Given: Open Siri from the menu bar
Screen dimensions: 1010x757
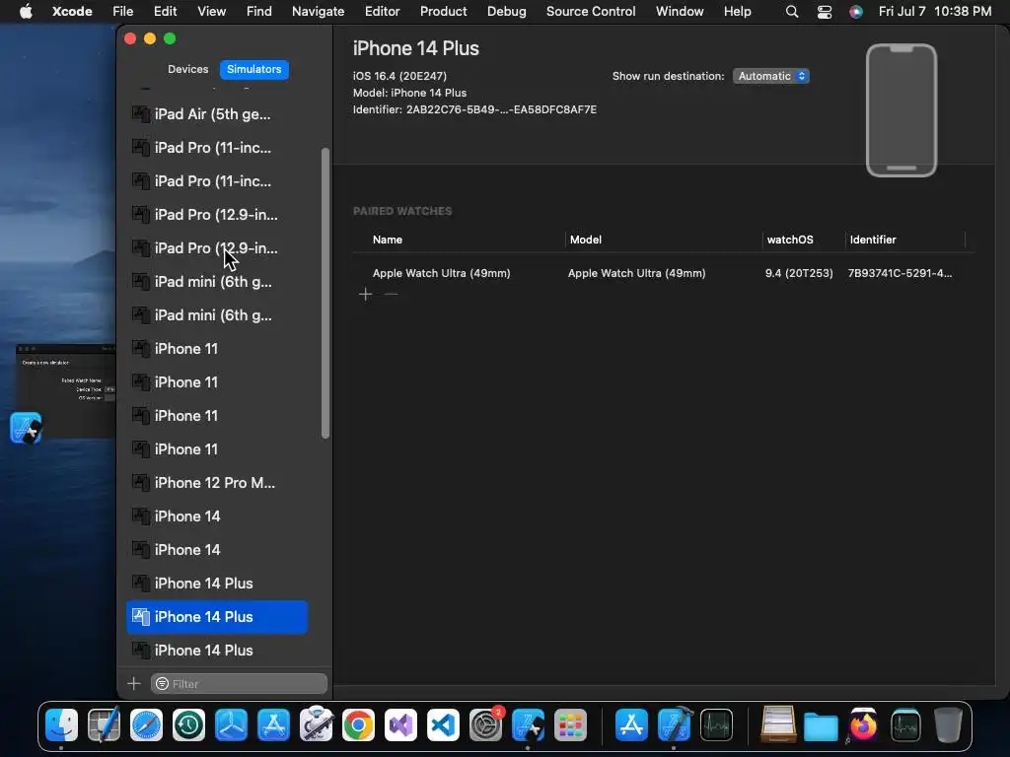Looking at the screenshot, I should point(855,12).
